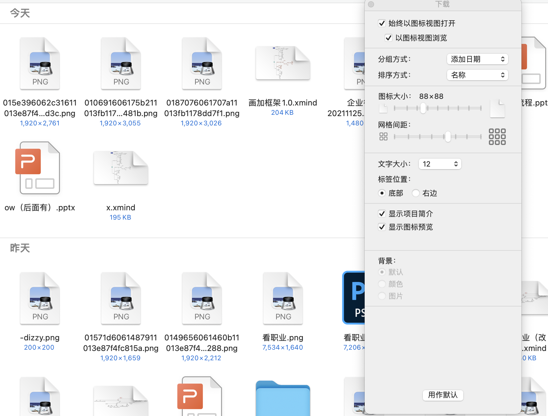This screenshot has width=548, height=416.
Task: Select the 看职业.png file icon
Action: click(283, 298)
